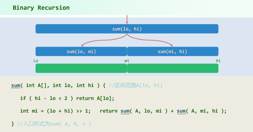Click the blue sum(mi, hi) box
The height and width of the screenshot is (132, 253).
[173, 51]
